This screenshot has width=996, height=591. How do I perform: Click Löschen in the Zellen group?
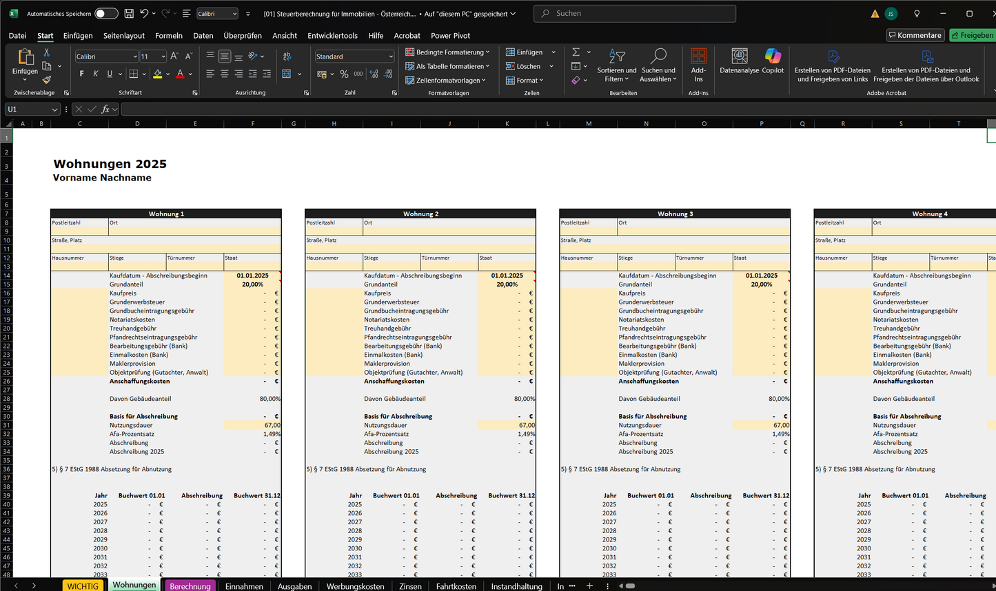523,66
